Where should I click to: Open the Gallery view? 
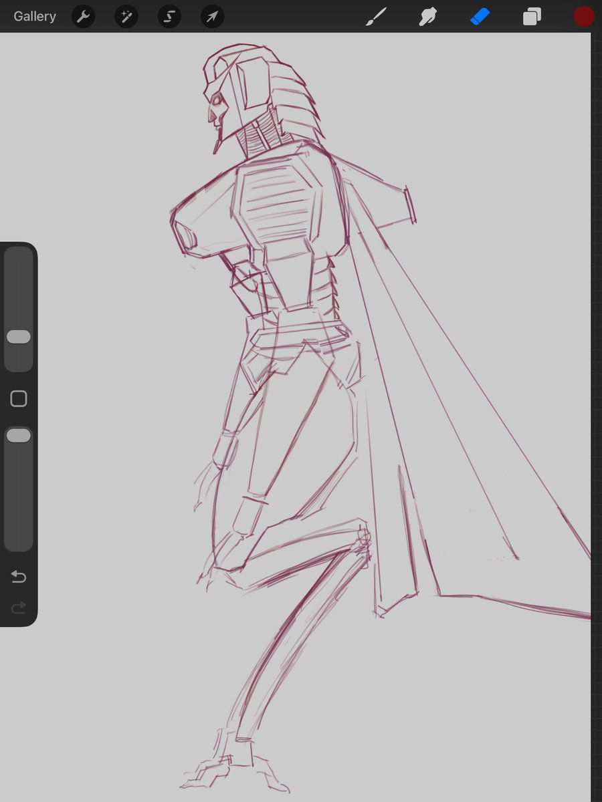pyautogui.click(x=35, y=16)
